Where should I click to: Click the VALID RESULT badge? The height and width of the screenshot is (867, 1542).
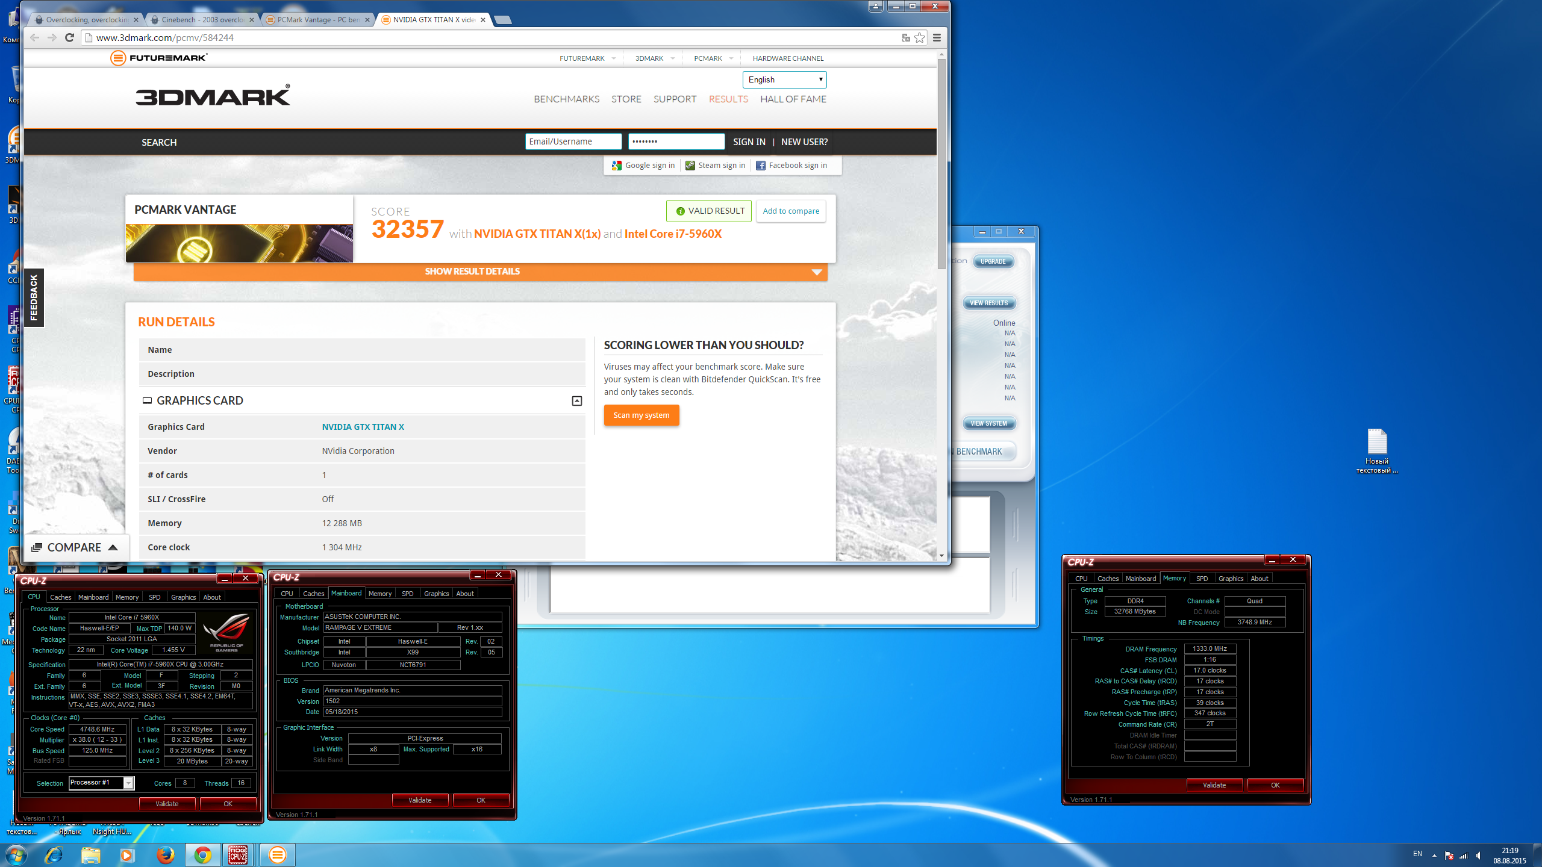pyautogui.click(x=709, y=211)
